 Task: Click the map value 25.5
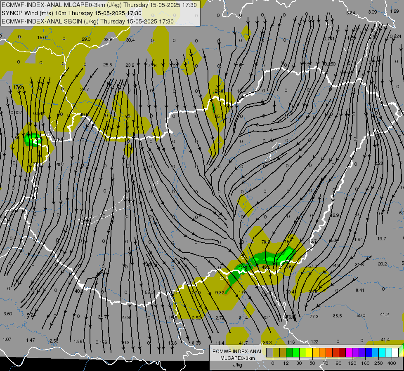(x=107, y=65)
